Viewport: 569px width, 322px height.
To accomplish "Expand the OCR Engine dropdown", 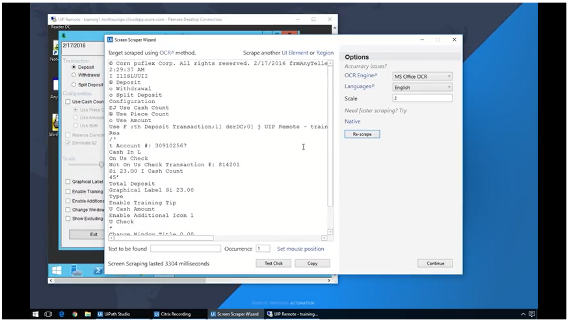I will point(423,77).
